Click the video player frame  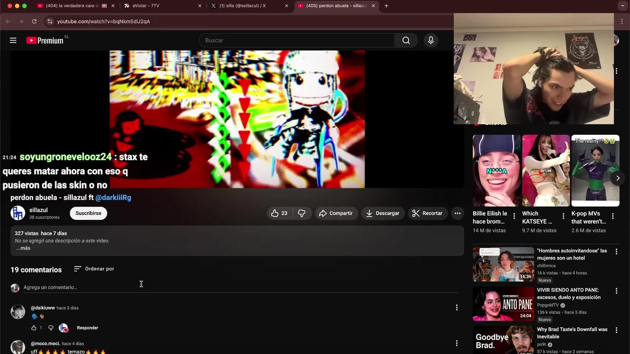[237, 119]
